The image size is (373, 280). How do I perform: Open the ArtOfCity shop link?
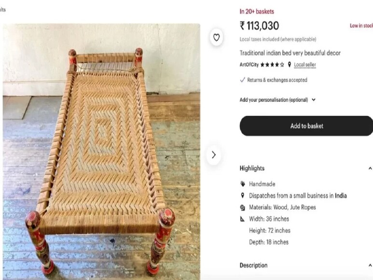click(249, 65)
